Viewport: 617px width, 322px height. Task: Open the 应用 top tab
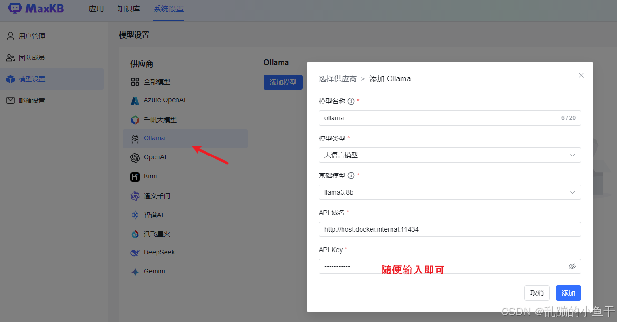click(x=96, y=9)
